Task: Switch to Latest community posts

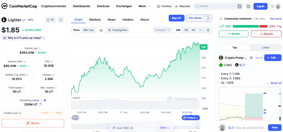Action: coord(266,48)
